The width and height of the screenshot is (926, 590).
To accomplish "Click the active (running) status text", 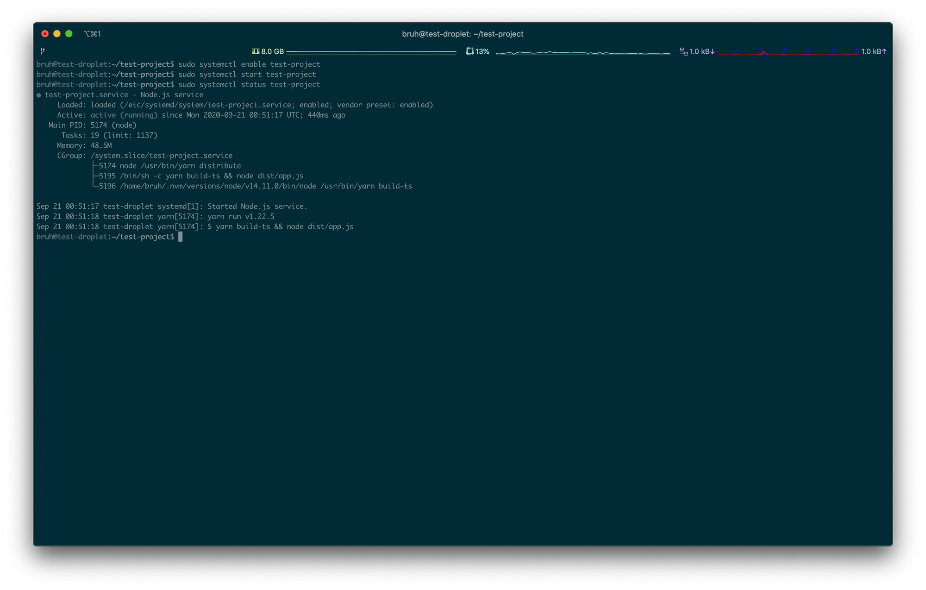I will click(x=124, y=115).
